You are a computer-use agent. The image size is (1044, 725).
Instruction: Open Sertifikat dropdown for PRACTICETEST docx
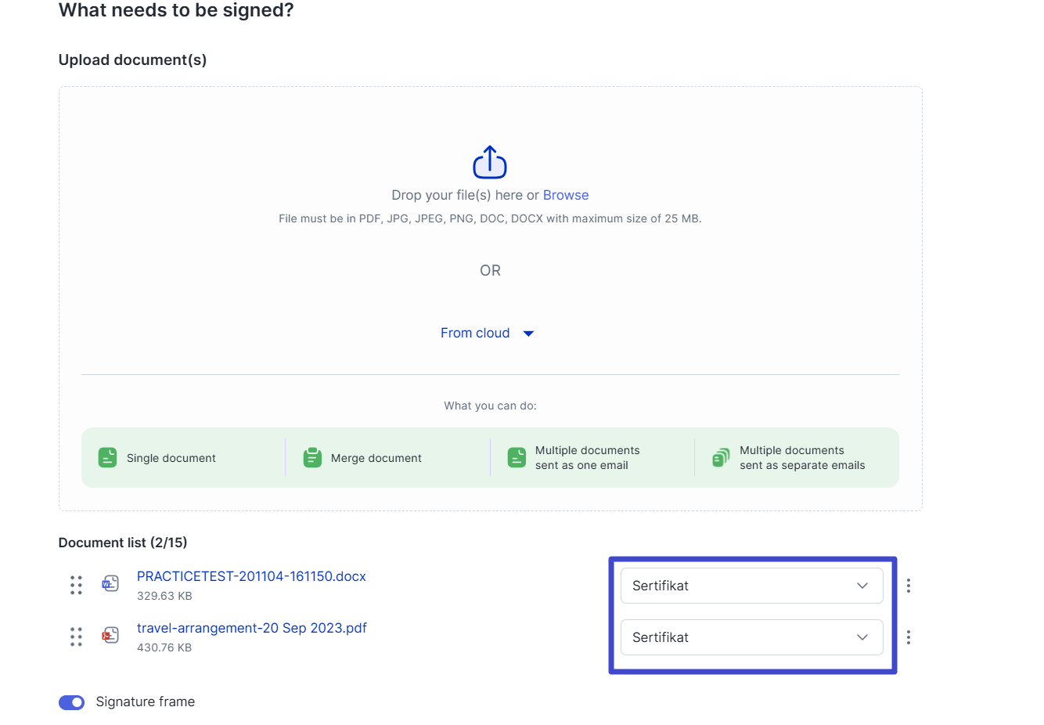click(x=751, y=586)
